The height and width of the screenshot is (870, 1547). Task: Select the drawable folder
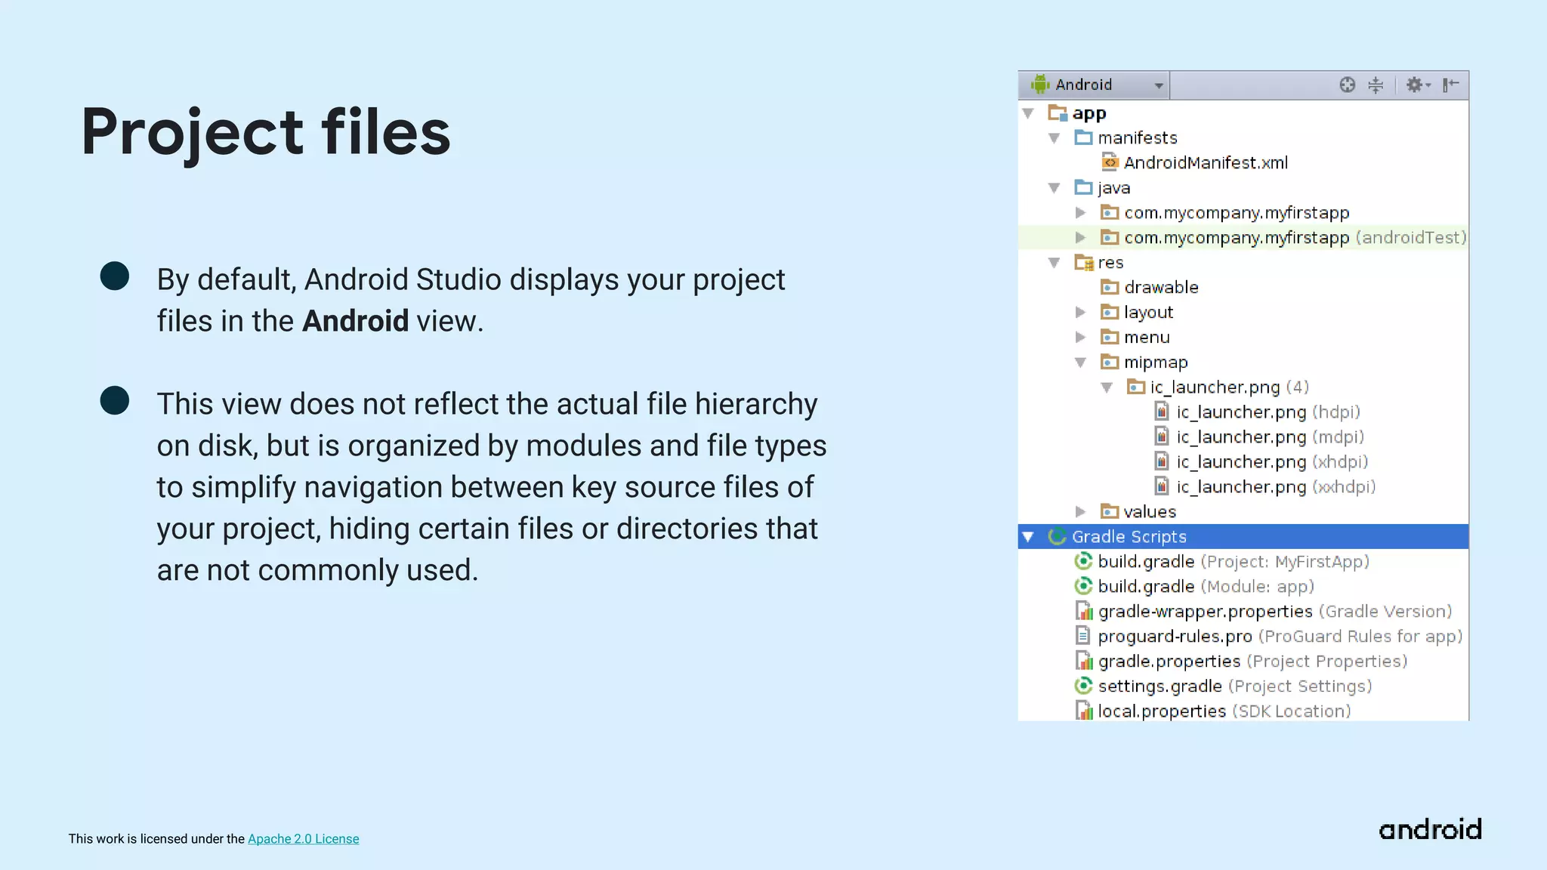[1160, 287]
